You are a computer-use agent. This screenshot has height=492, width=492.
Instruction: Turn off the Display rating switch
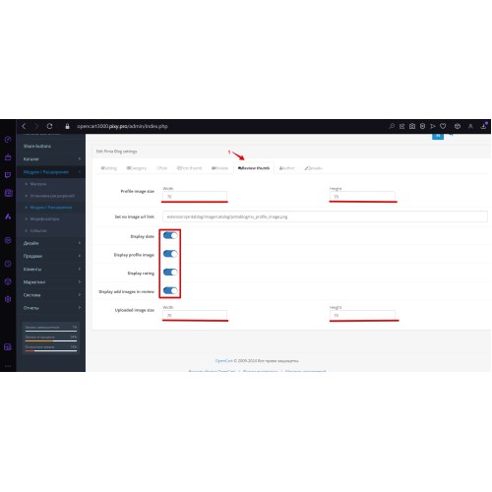click(x=170, y=273)
